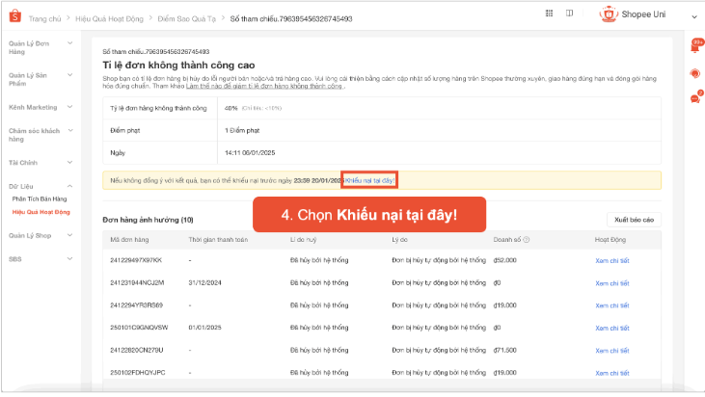Screen dimensions: 705x397
Task: Click the Hoạt Động column header
Action: [610, 240]
